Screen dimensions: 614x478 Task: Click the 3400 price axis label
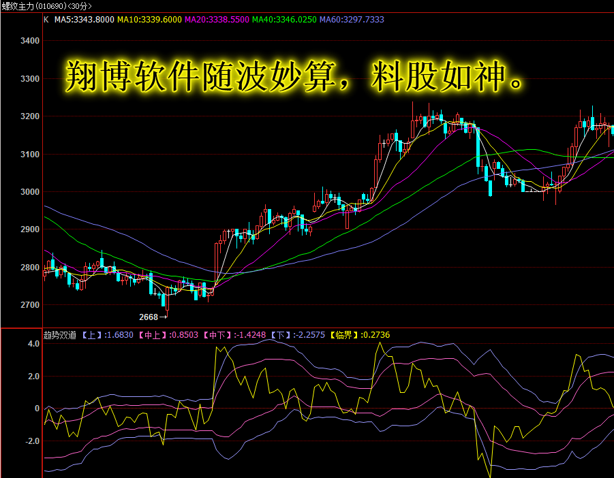pos(30,41)
